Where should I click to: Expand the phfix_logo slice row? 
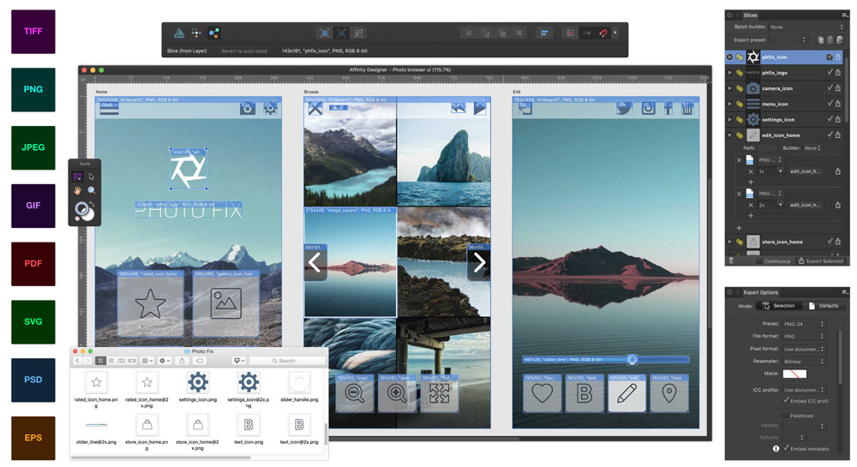[729, 72]
